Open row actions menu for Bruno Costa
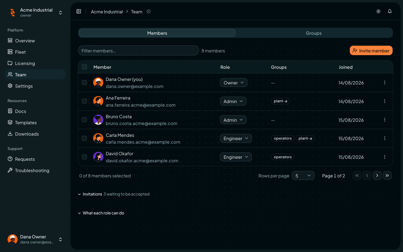Image resolution: width=403 pixels, height=252 pixels. point(385,120)
